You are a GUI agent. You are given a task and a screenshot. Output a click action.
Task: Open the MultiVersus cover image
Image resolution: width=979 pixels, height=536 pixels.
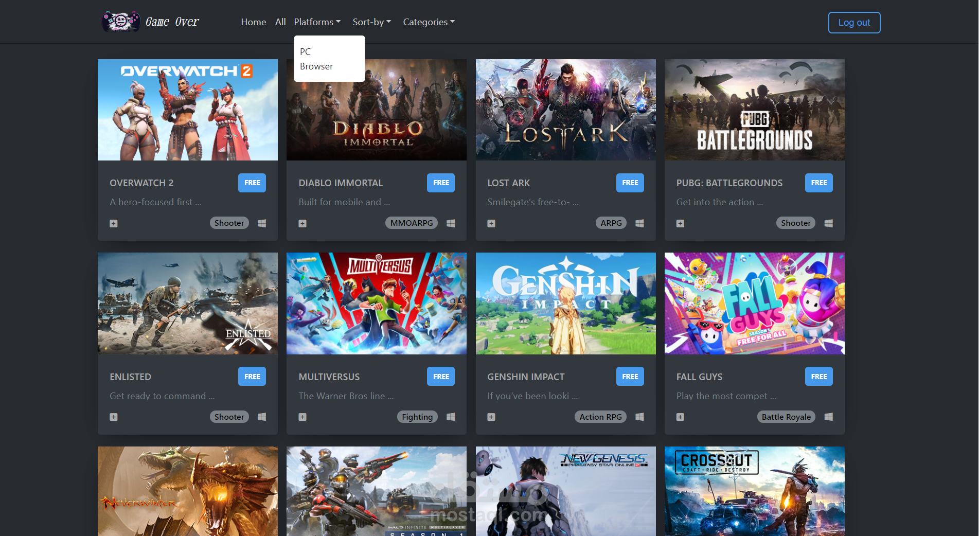click(x=377, y=303)
